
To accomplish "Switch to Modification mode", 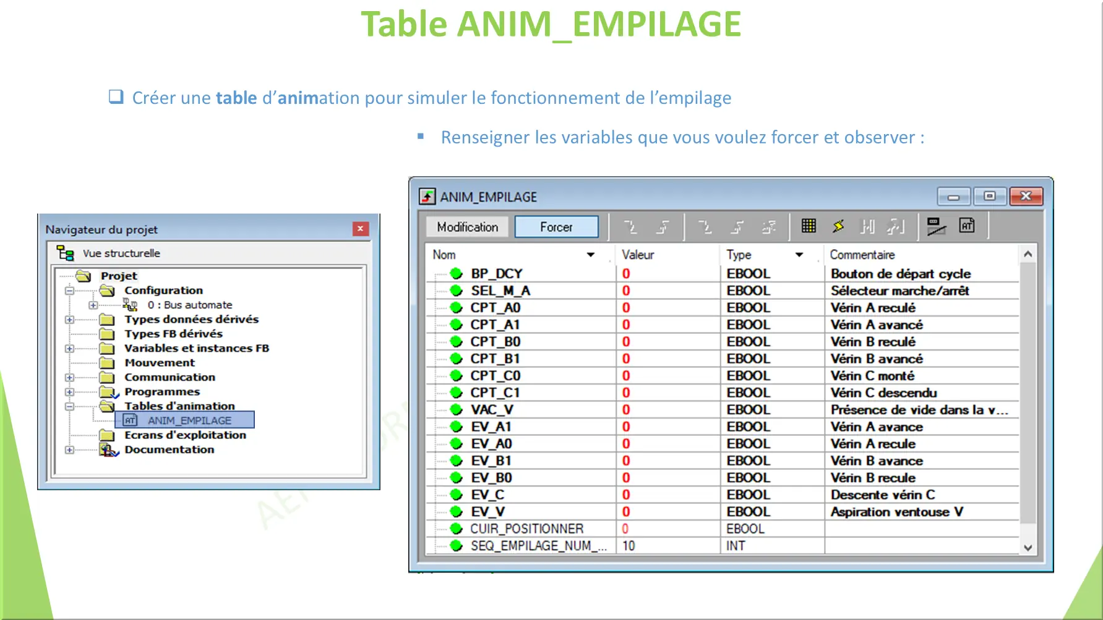I will coord(467,226).
